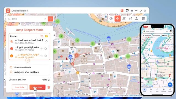Clear the dubai search text
Screen dimensions: 176x99
[45, 19]
